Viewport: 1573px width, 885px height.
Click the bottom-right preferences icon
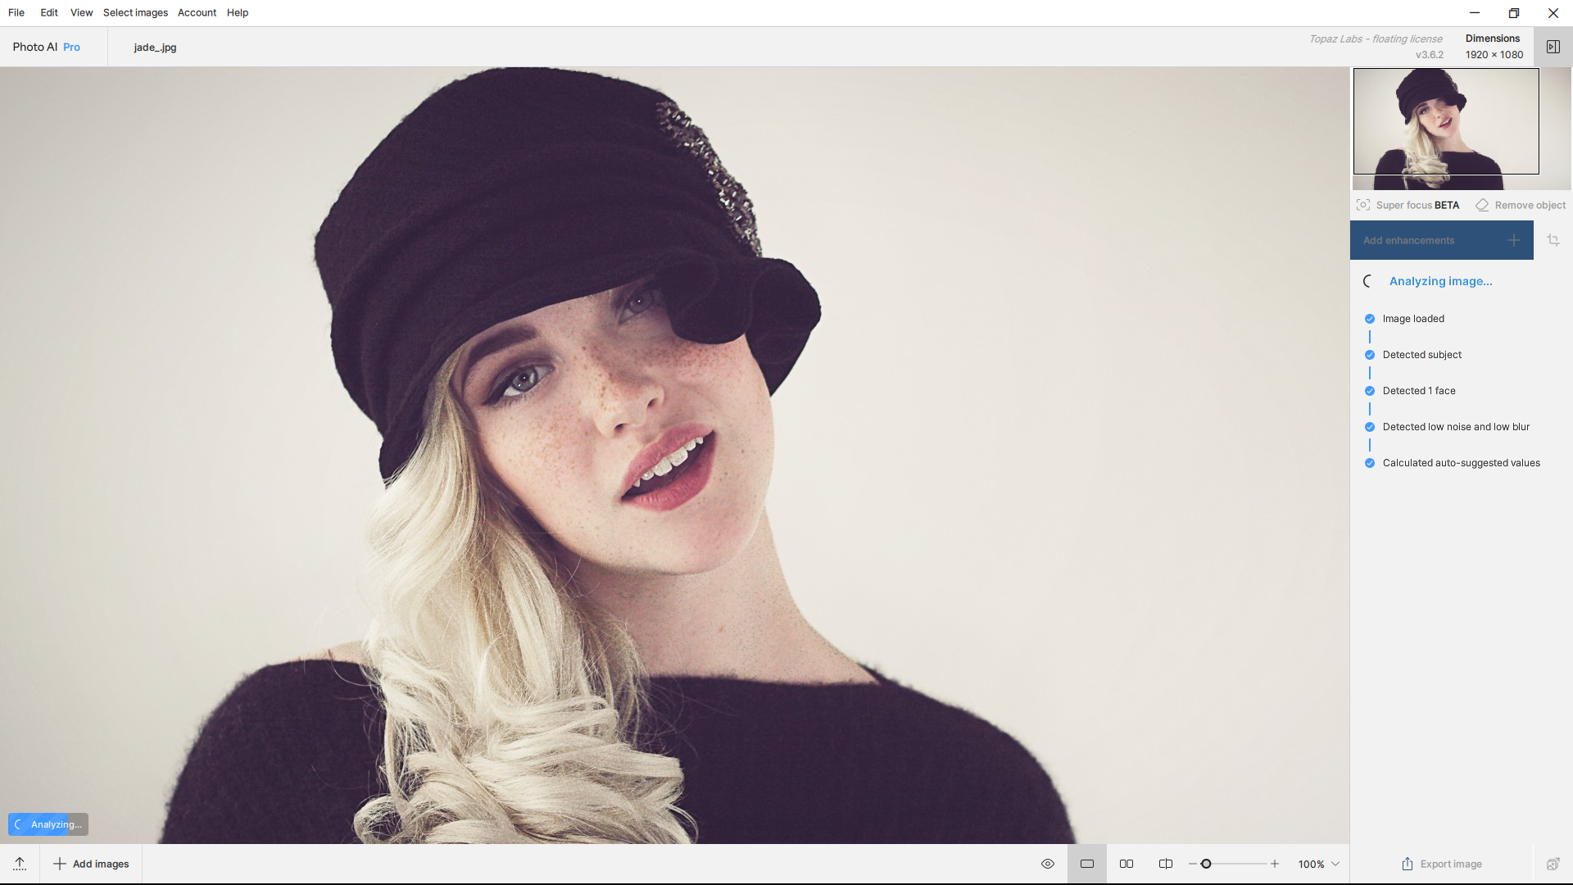(x=1553, y=864)
